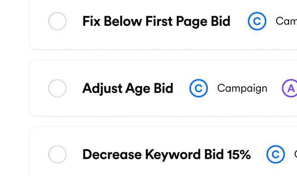297x176 pixels.
Task: Click empty area of the Fix Below First Page Bid card
Action: (163, 41)
